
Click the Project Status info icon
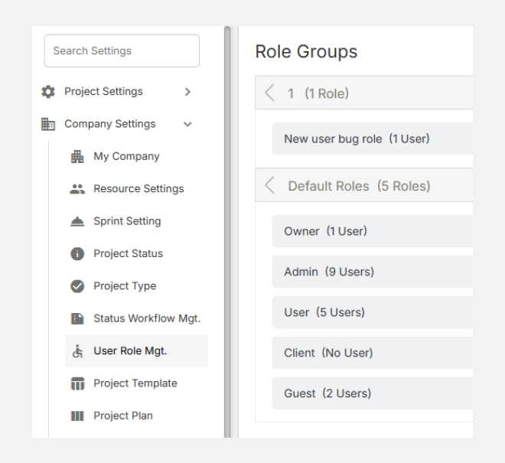pos(77,253)
